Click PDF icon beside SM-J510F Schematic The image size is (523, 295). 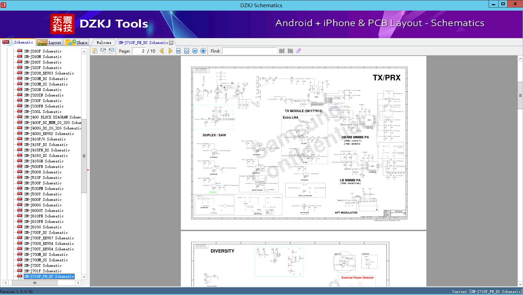pos(20,177)
